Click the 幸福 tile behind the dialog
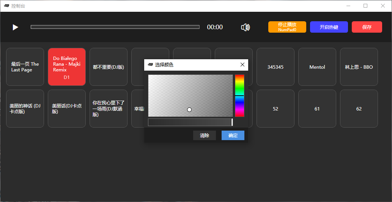This screenshot has width=392, height=202. 138,109
